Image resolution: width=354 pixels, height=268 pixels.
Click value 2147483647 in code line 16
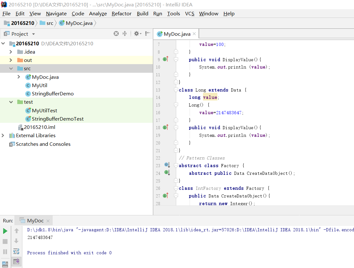click(x=229, y=113)
